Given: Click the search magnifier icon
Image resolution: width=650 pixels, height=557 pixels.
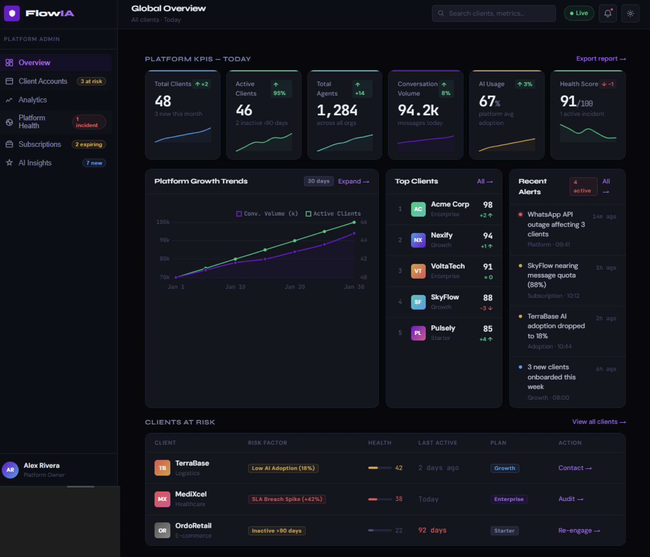Looking at the screenshot, I should [x=441, y=13].
